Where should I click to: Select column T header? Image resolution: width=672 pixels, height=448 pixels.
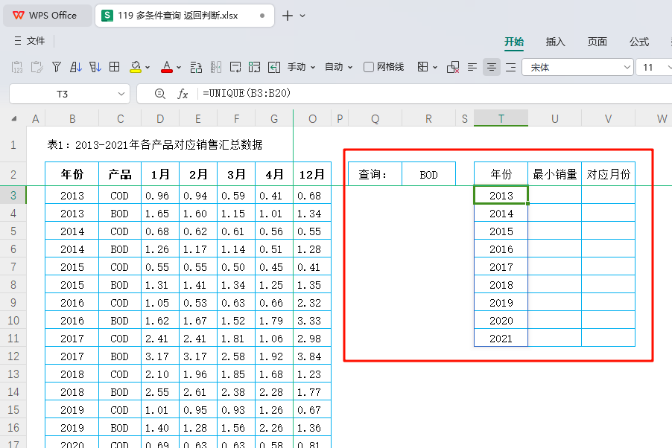tap(501, 118)
